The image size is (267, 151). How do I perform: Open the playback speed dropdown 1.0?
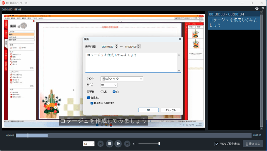pos(88,143)
